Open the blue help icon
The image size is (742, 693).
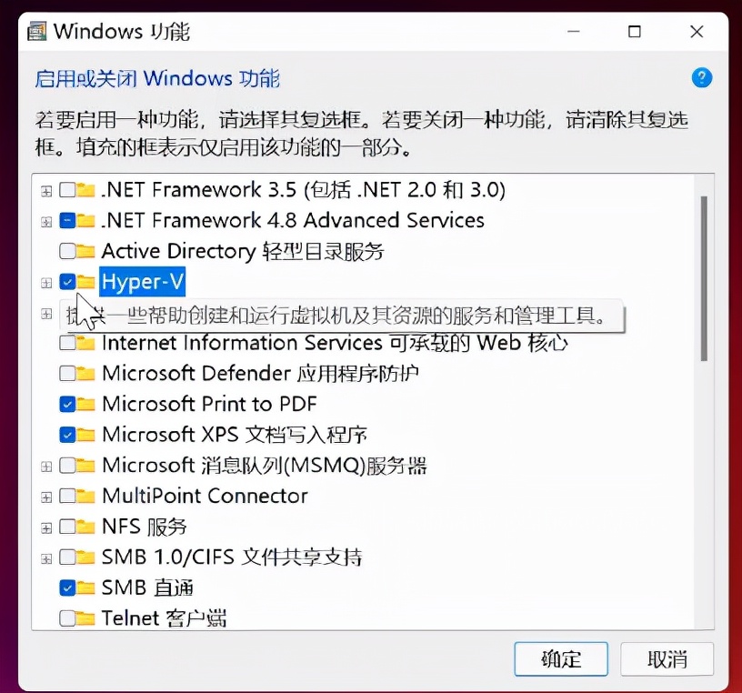click(x=701, y=78)
